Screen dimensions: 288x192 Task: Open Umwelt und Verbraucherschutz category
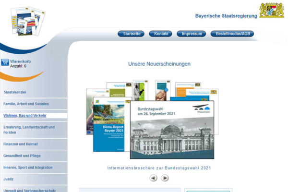(30, 191)
